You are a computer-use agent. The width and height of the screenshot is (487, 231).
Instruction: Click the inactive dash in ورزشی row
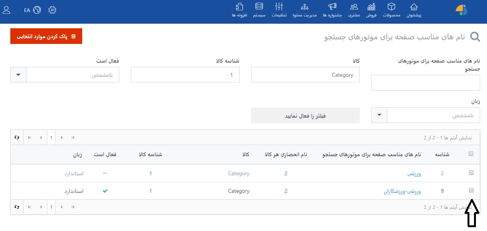[105, 173]
